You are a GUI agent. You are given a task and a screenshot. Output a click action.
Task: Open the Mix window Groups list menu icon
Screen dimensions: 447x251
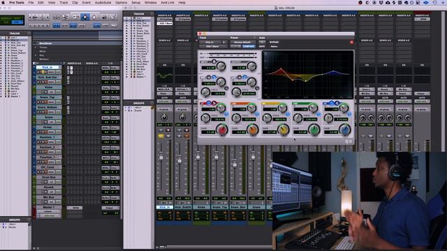click(x=152, y=103)
